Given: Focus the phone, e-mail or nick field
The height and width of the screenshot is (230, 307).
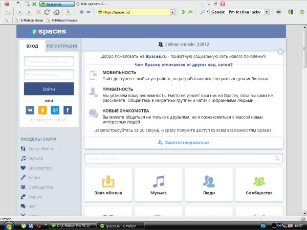Looking at the screenshot, I should pos(49,61).
